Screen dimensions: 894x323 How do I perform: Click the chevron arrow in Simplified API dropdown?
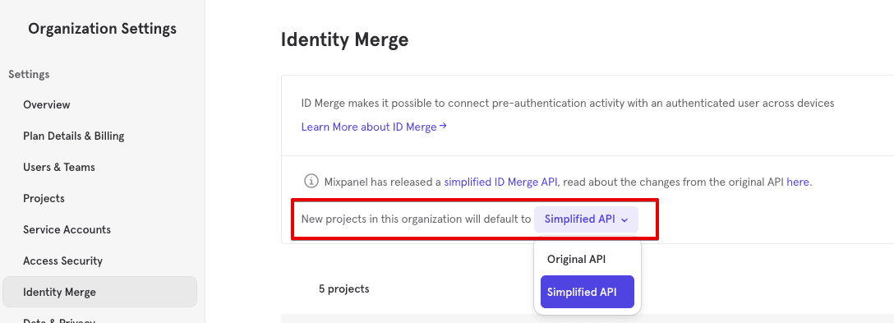click(624, 220)
